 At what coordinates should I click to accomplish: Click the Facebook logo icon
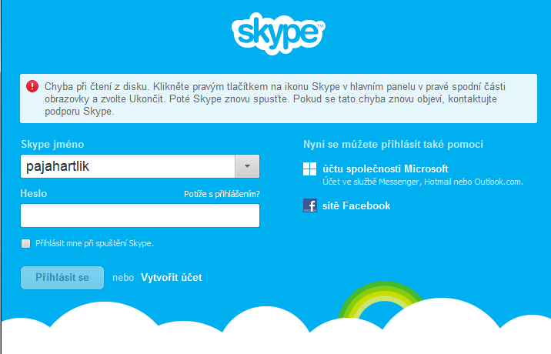(x=309, y=205)
